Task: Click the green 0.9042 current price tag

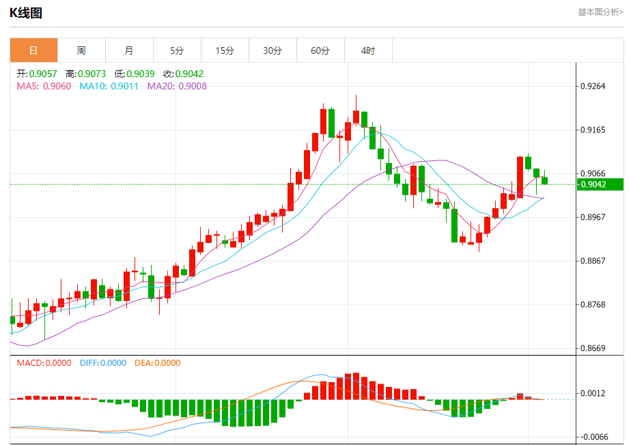Action: coord(600,185)
